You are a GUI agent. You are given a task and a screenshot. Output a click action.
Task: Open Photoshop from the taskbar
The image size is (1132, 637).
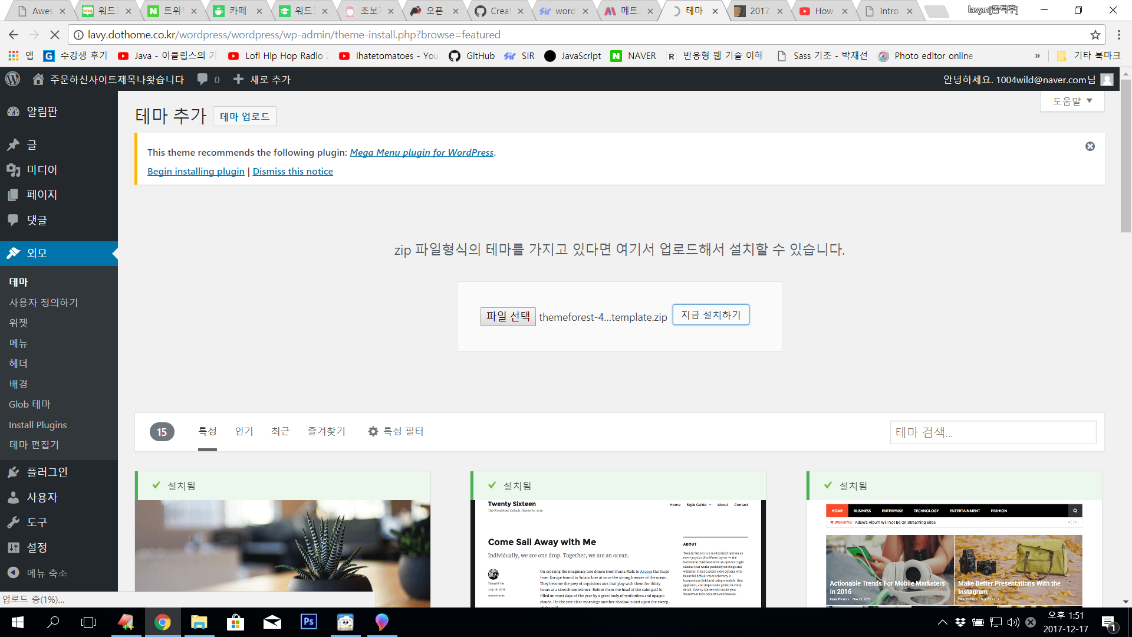308,622
